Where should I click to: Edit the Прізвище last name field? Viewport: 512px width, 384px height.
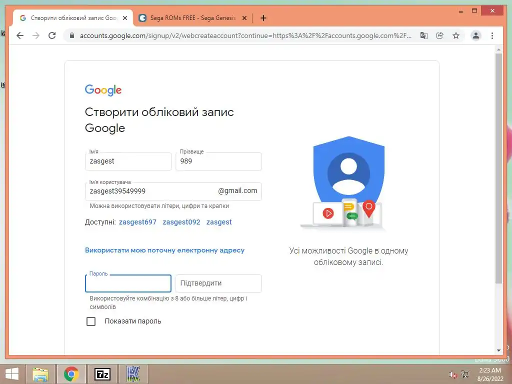point(218,161)
